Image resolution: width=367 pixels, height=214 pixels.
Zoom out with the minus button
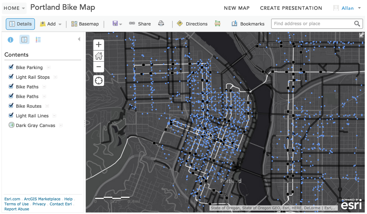click(99, 67)
